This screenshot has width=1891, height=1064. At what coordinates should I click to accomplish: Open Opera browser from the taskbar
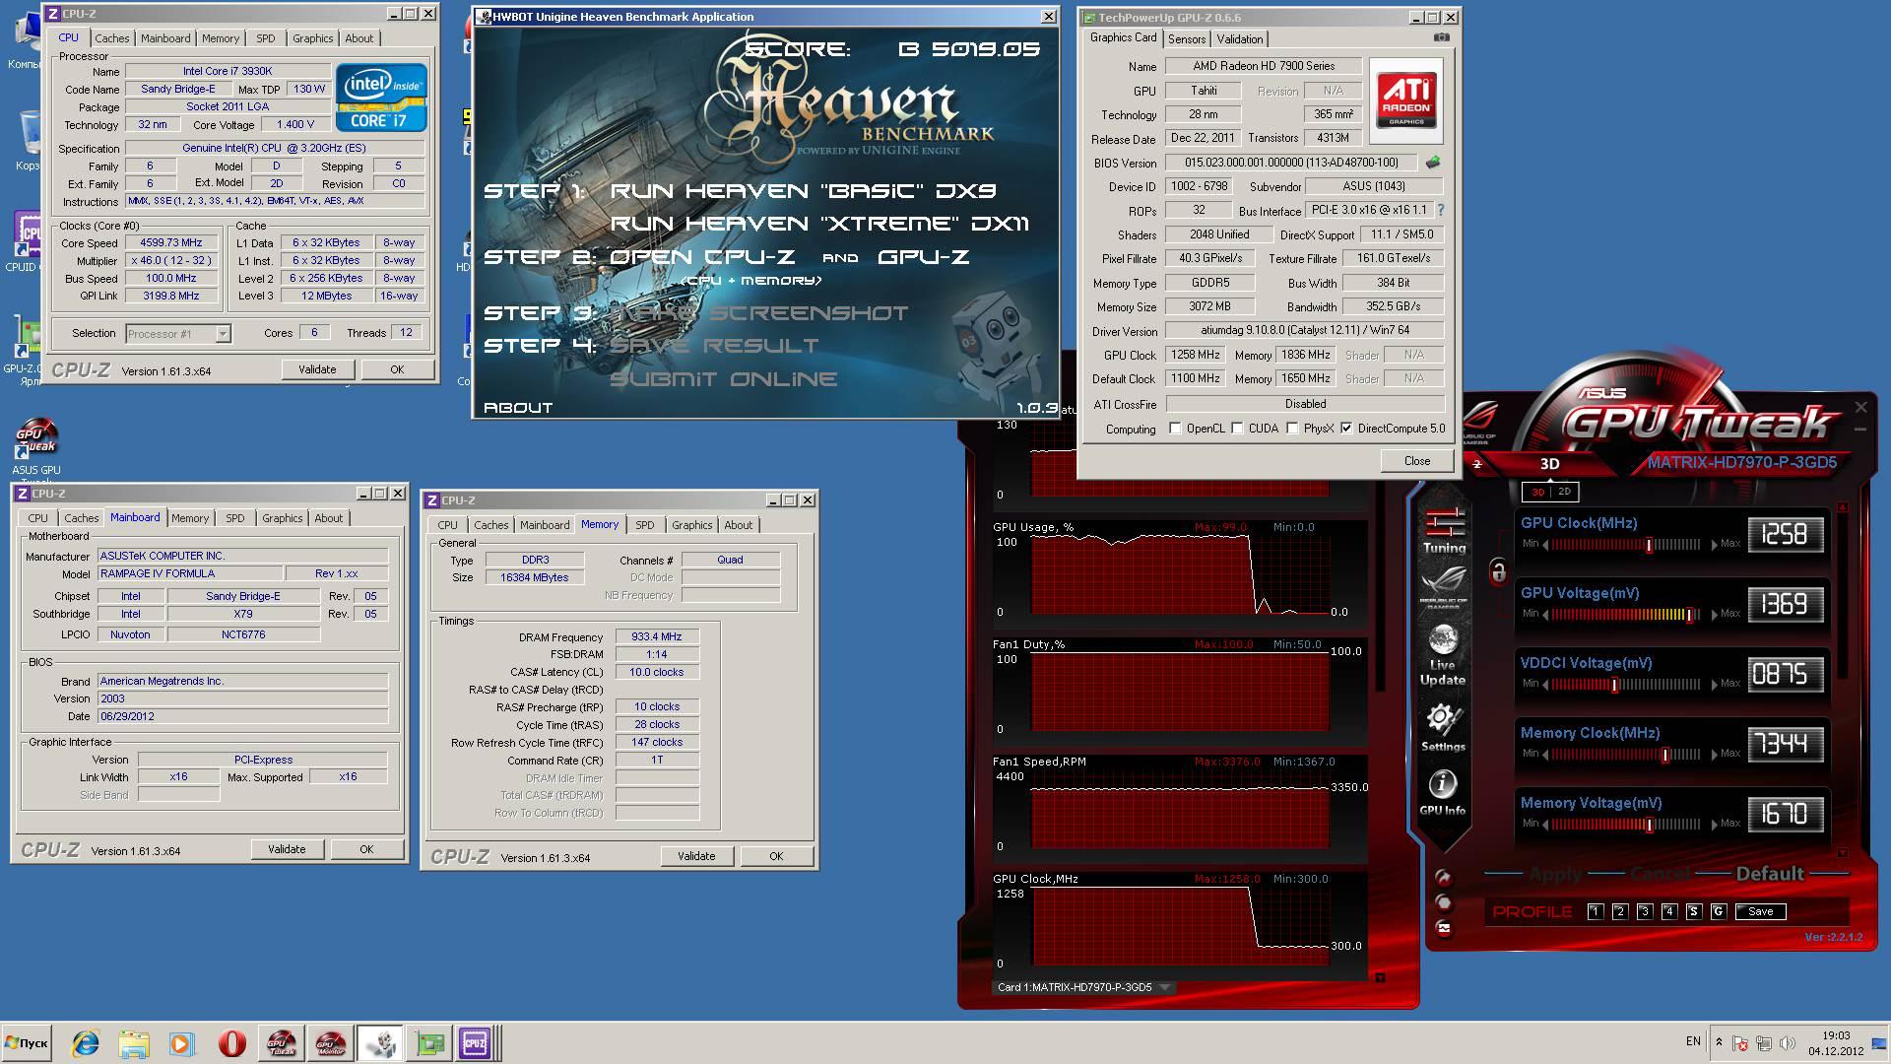(x=231, y=1043)
